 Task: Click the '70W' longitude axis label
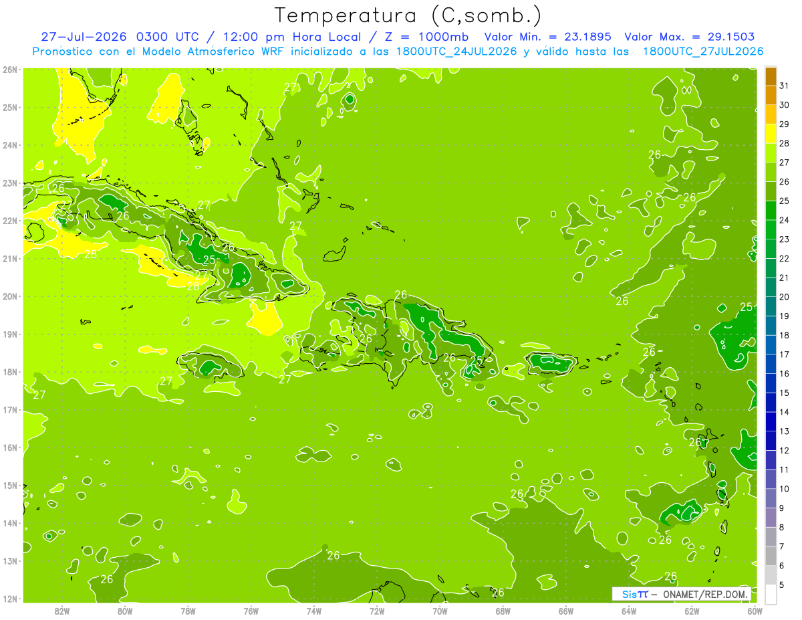coord(440,611)
